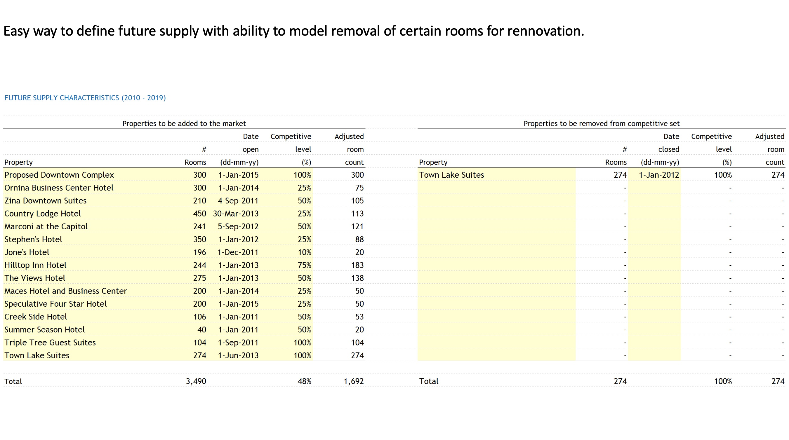Select Summer Season Hotel competitive level 50%
Viewport: 789px width, 440px height.
click(x=304, y=329)
